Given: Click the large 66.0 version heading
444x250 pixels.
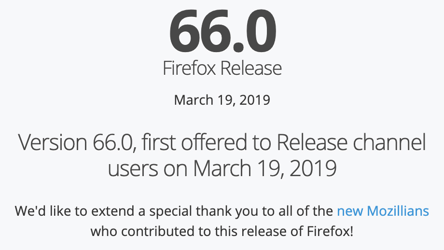Looking at the screenshot, I should click(222, 31).
